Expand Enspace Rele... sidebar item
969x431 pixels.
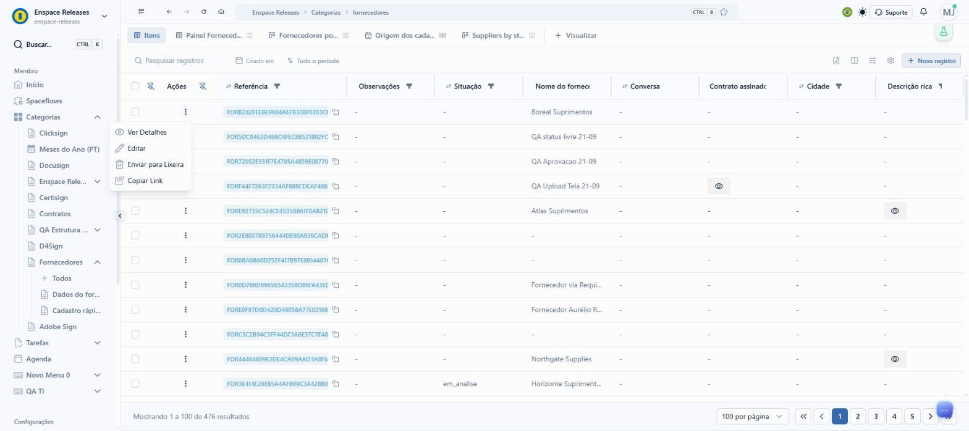click(97, 182)
